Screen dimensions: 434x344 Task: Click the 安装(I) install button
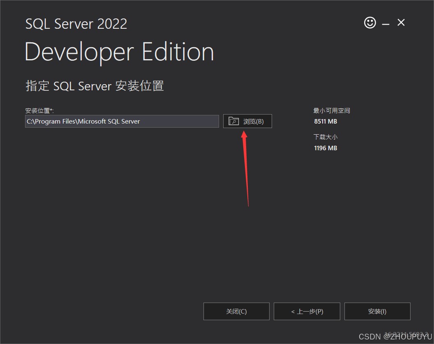coord(377,311)
